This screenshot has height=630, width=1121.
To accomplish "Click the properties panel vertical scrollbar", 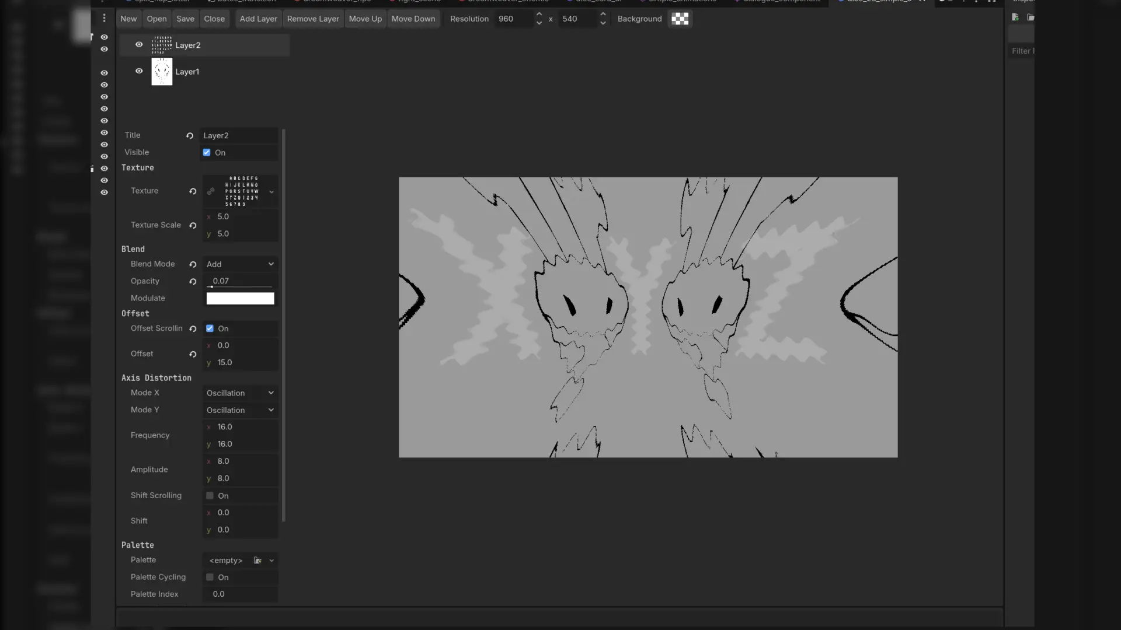I will 283,325.
